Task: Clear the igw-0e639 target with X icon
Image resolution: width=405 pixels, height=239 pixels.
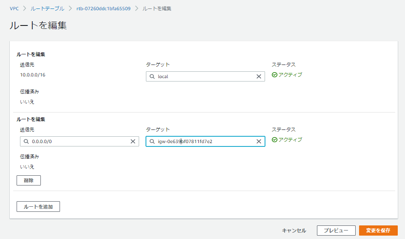Action: point(259,141)
